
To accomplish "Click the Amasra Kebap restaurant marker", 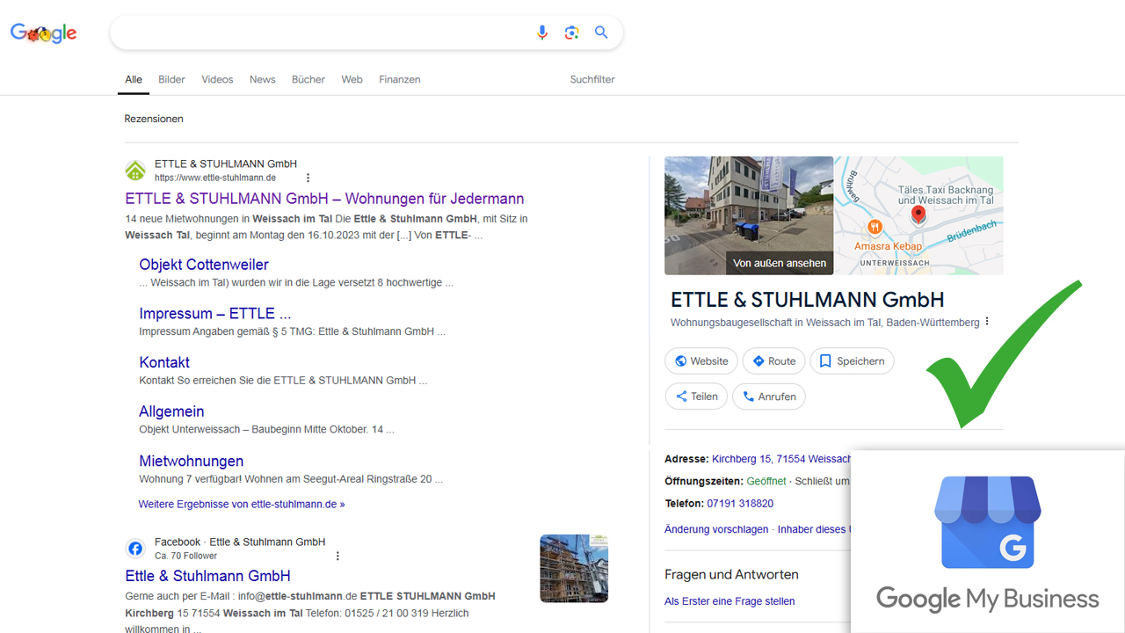I will coord(875,228).
